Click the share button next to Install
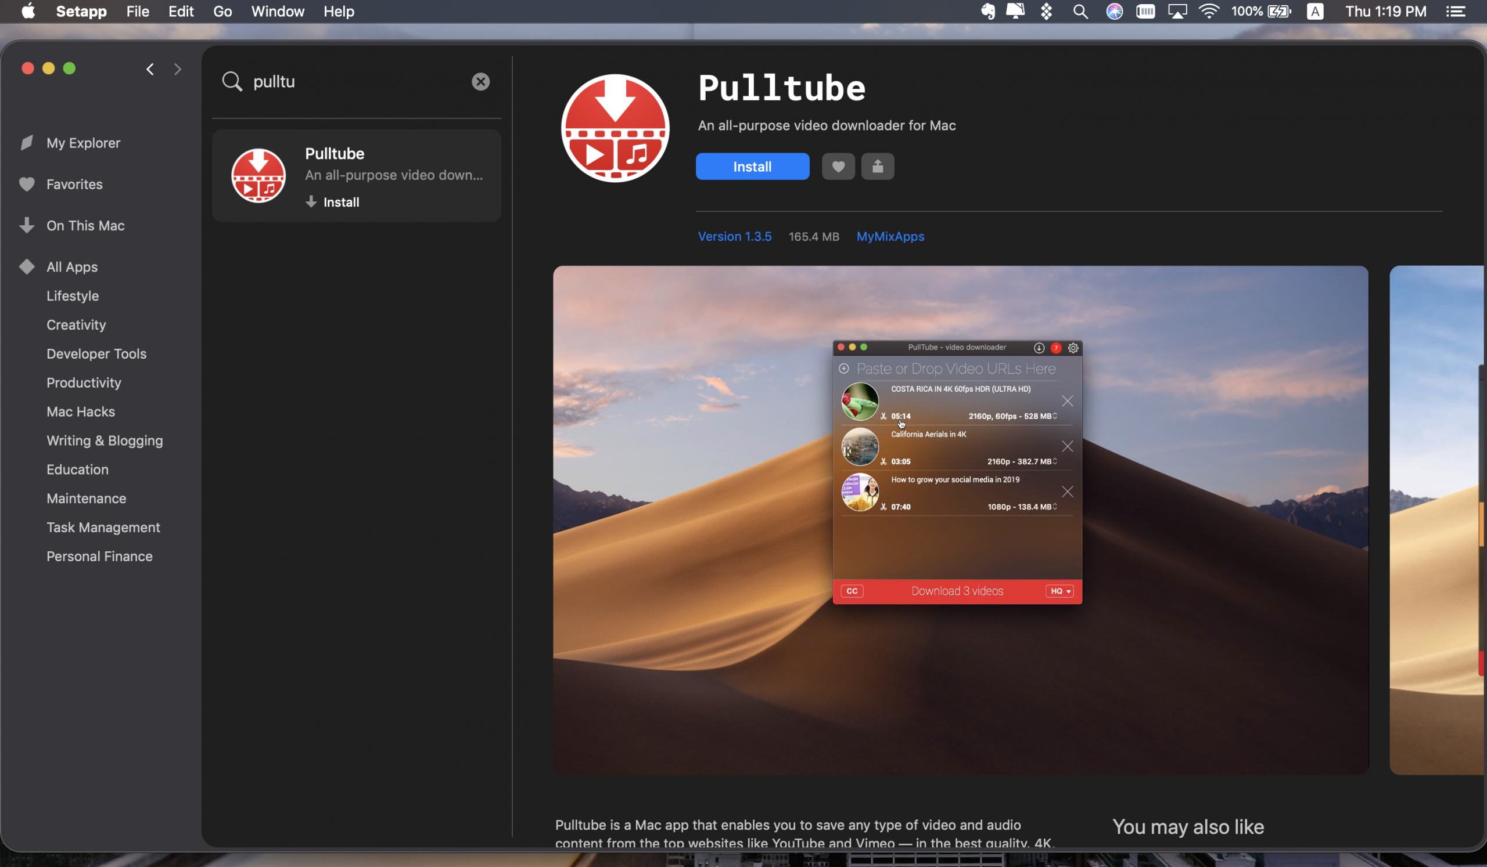 pos(878,166)
